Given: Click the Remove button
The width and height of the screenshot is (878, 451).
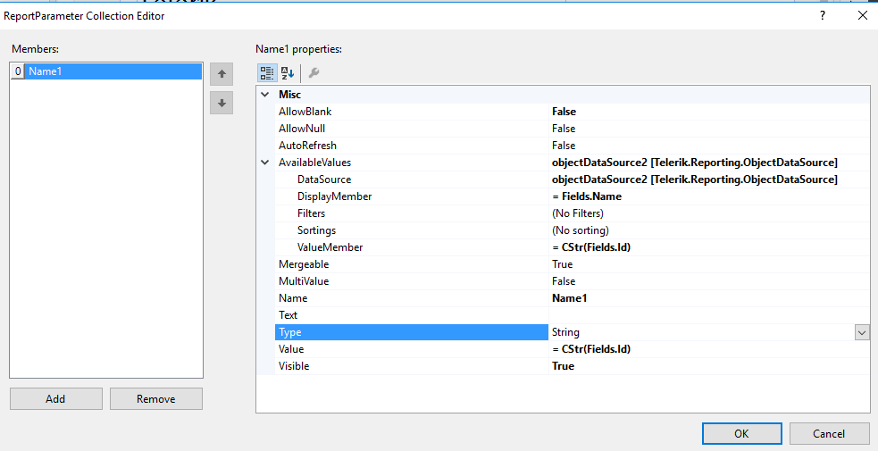Looking at the screenshot, I should tap(156, 399).
